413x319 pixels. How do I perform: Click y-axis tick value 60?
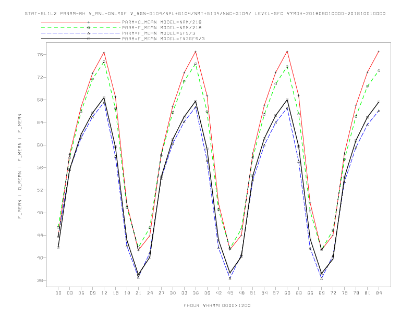click(40, 145)
